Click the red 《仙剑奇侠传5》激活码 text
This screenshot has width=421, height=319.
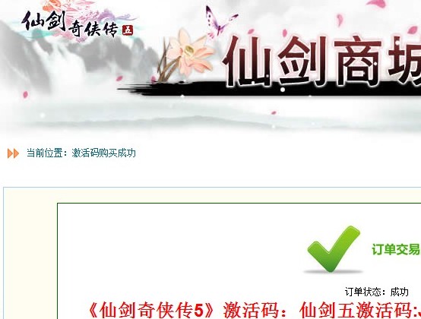[186, 310]
